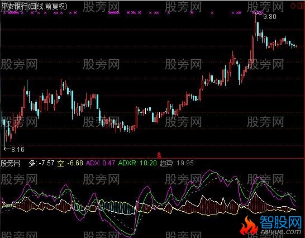Click the ADX: 0.47 indicator value
This screenshot has height=238, width=305.
[x=101, y=163]
